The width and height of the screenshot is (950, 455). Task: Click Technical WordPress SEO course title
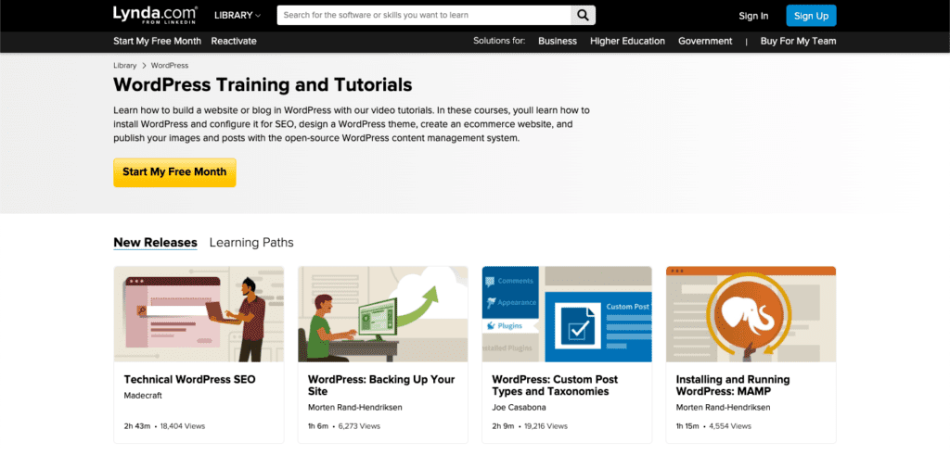pos(189,380)
